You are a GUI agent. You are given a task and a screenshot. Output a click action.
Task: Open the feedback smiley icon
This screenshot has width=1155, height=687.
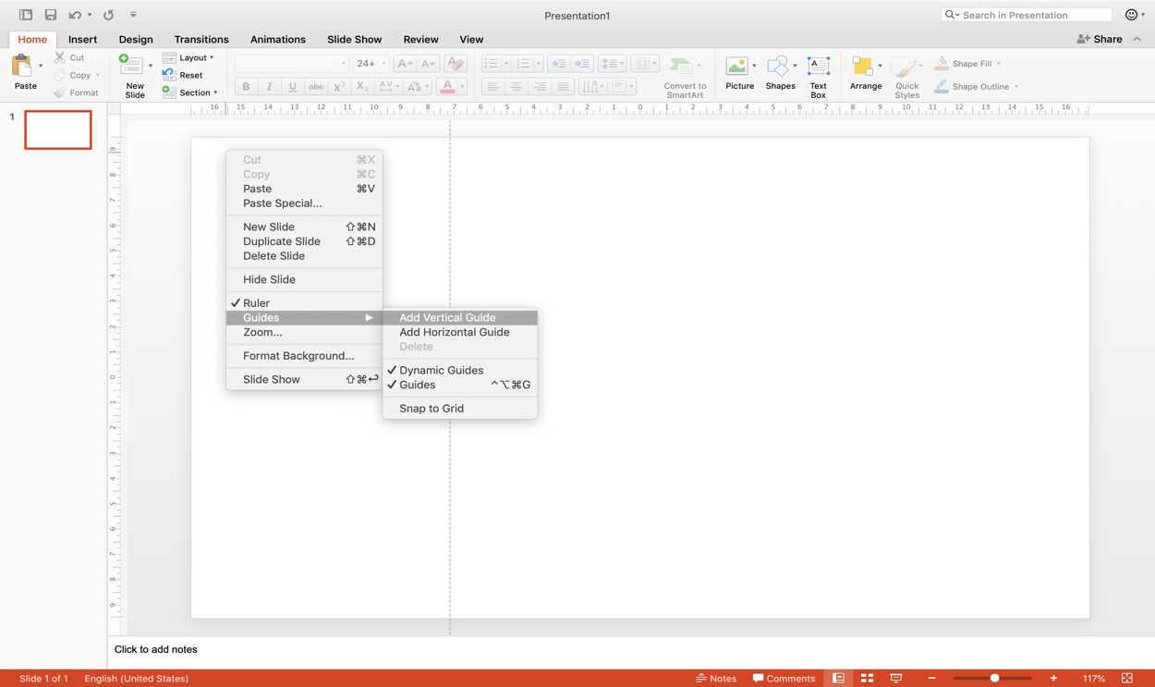click(1131, 15)
